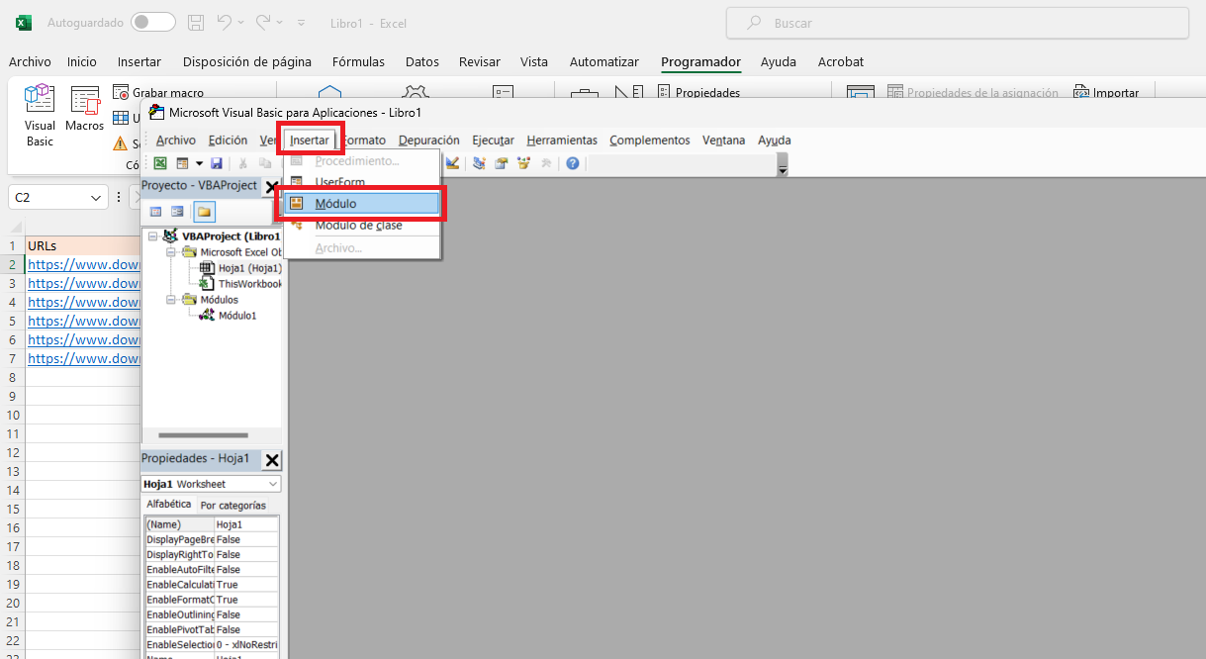Click the Insert UserForm toolbar icon
This screenshot has width=1206, height=659.
tap(182, 163)
